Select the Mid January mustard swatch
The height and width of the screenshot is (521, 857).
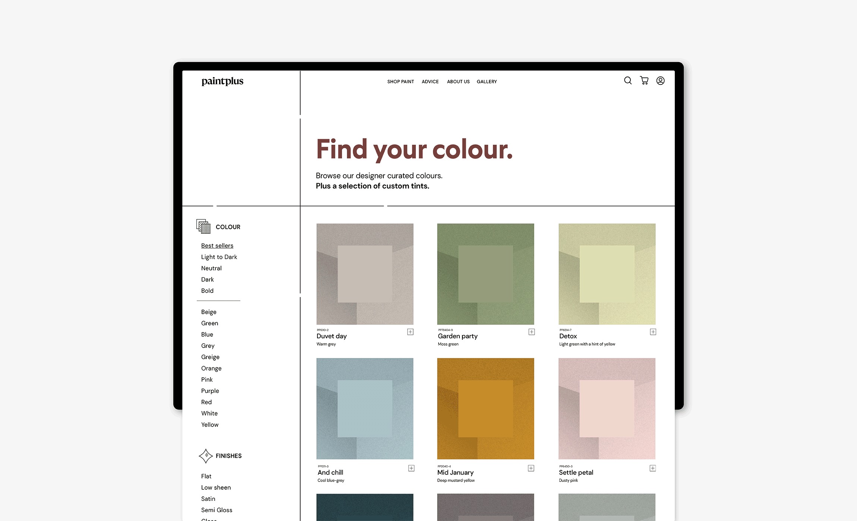point(486,408)
